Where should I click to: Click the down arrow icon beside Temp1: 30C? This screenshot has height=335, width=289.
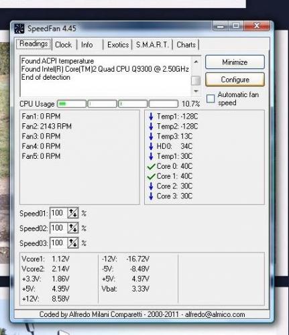[x=151, y=156]
